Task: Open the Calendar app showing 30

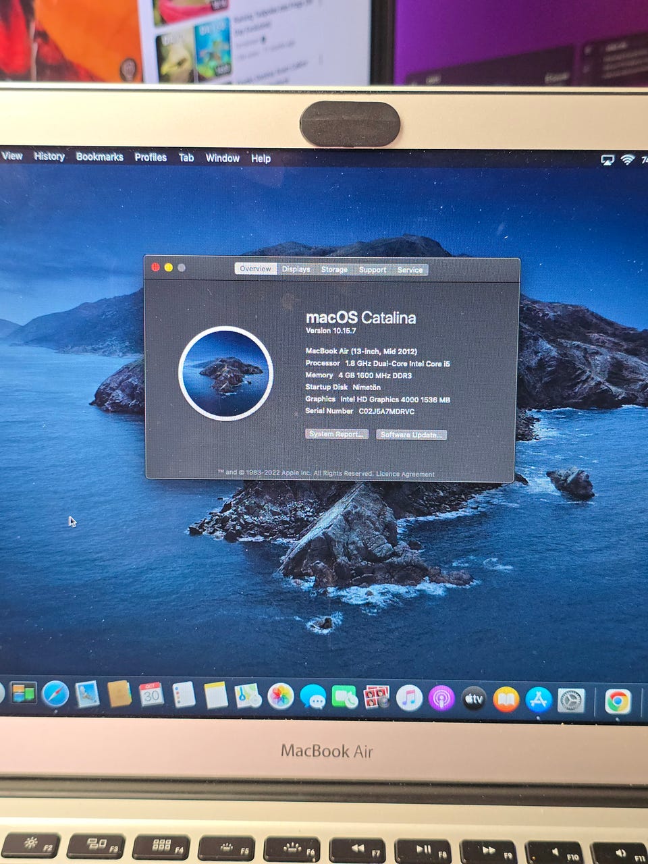Action: [151, 694]
